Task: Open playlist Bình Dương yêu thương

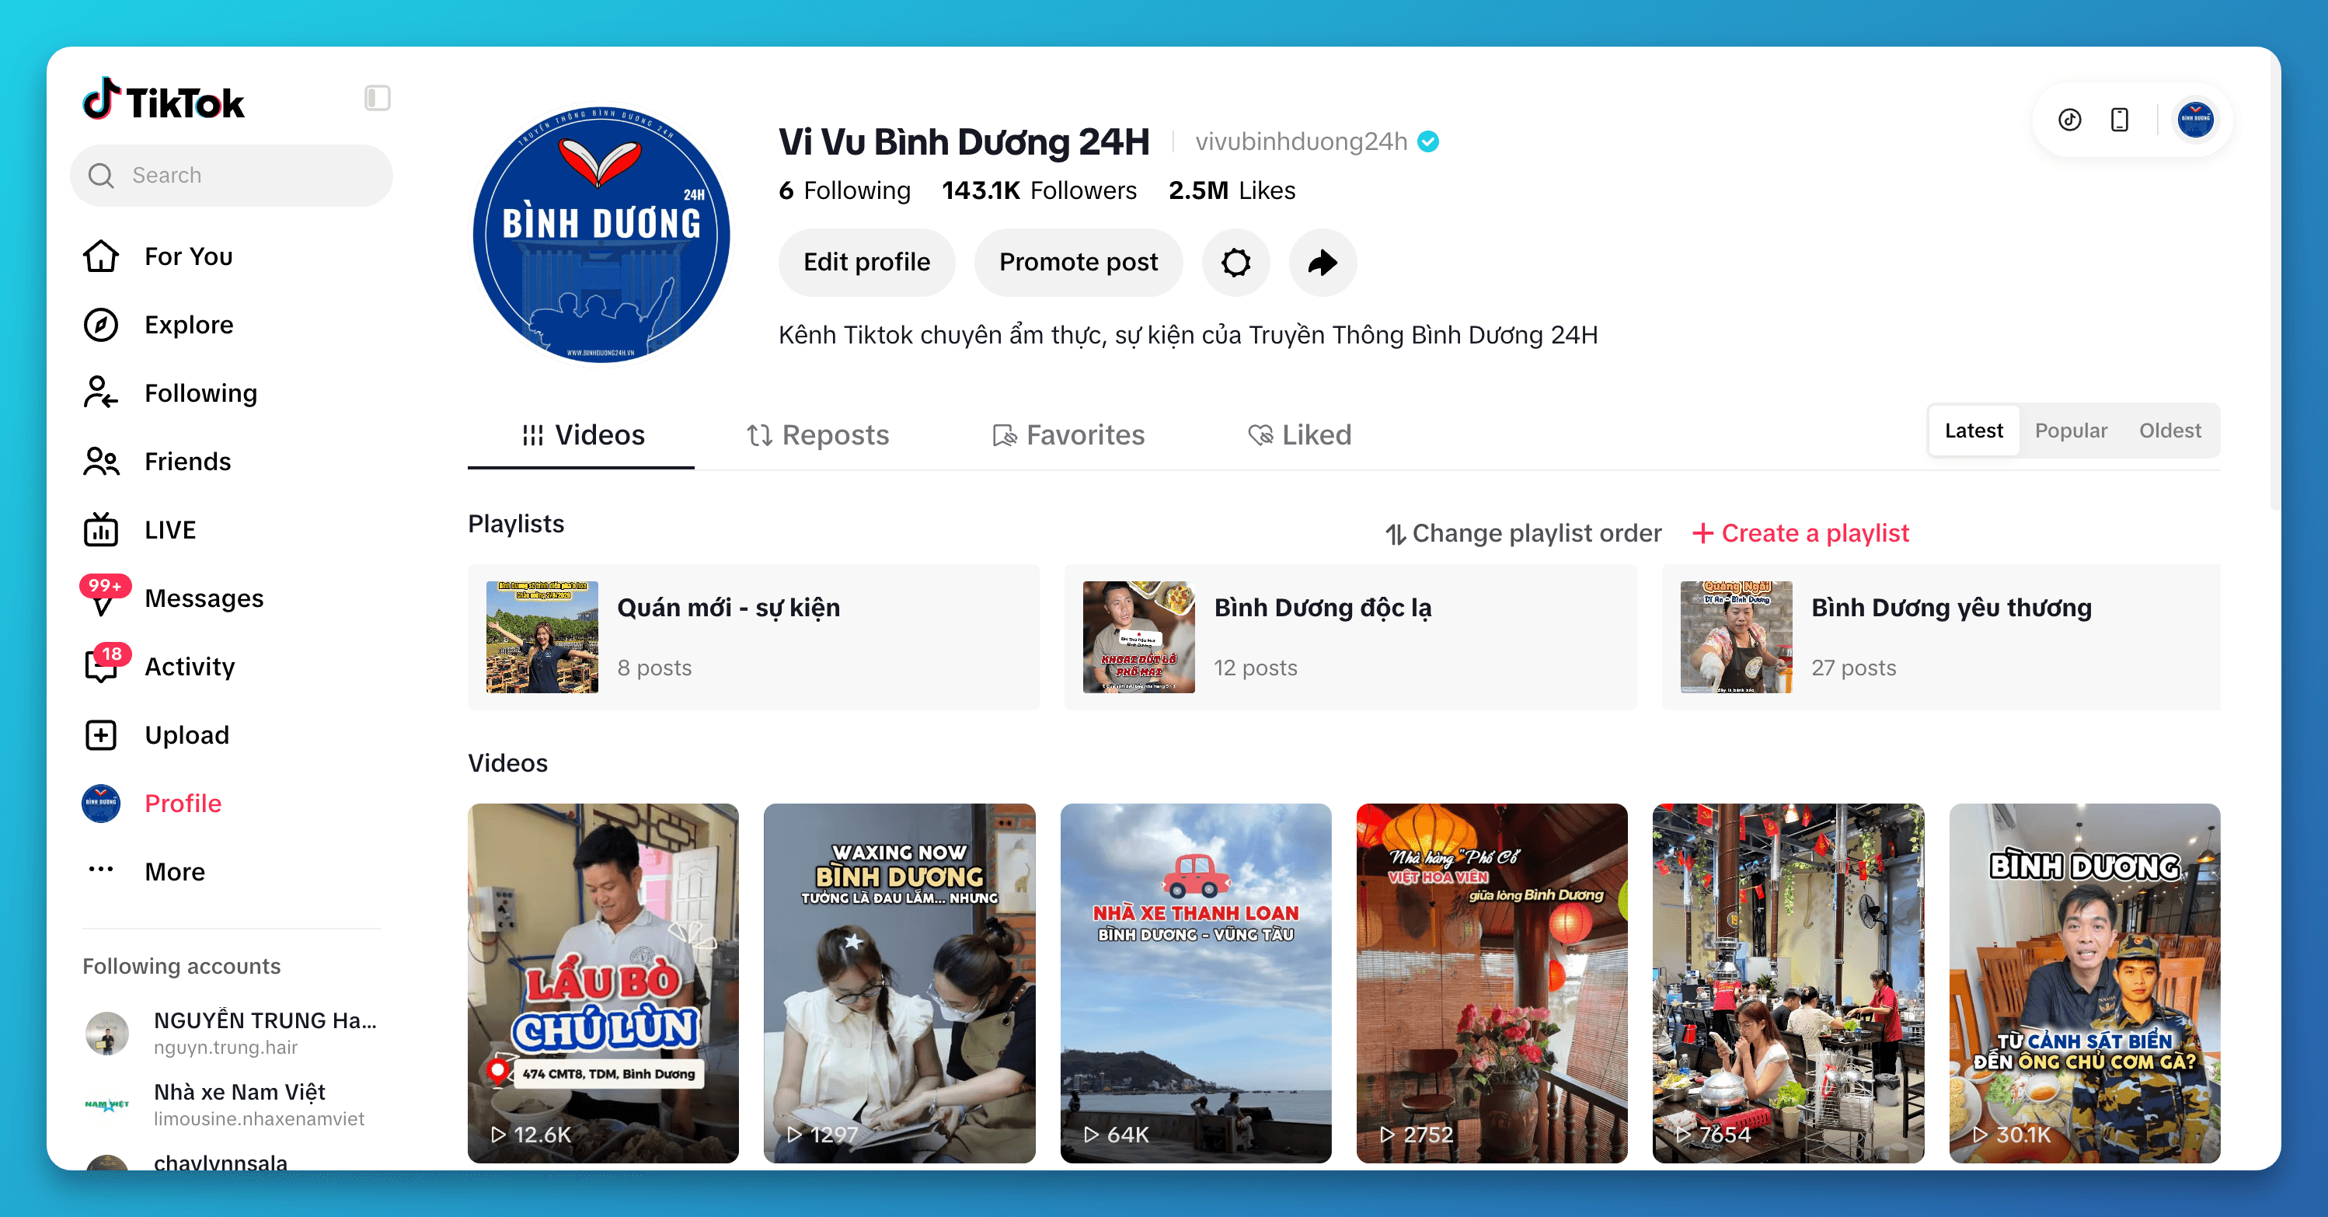Action: tap(1941, 637)
